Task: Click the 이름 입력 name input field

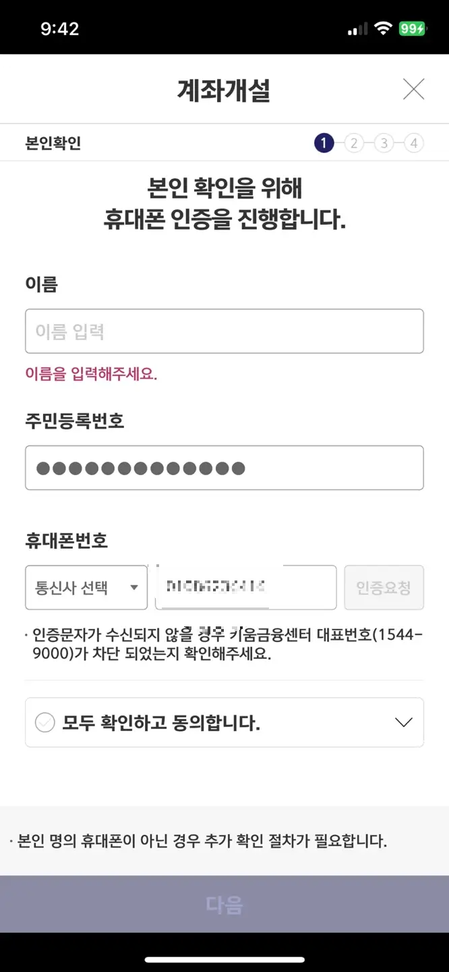Action: click(x=224, y=331)
